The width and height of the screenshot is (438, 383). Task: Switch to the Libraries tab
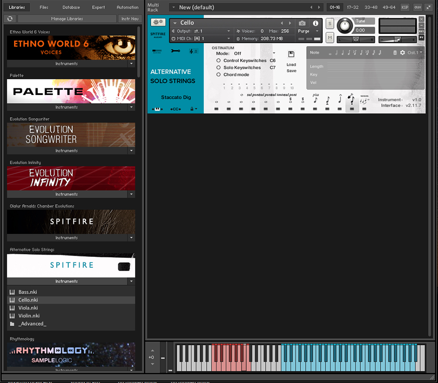[17, 7]
